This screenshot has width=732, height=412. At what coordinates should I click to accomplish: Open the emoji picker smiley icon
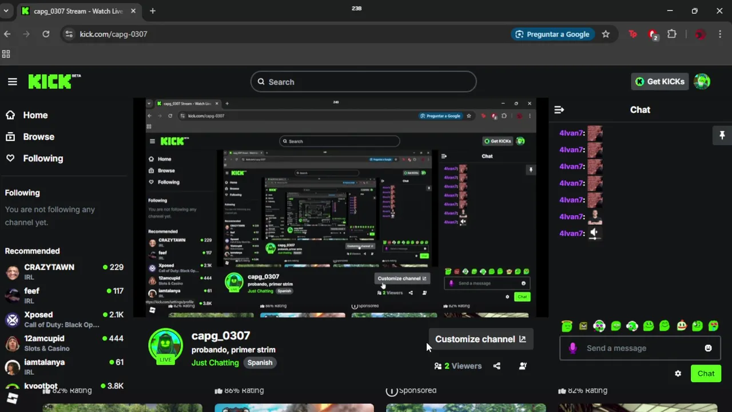click(x=708, y=348)
